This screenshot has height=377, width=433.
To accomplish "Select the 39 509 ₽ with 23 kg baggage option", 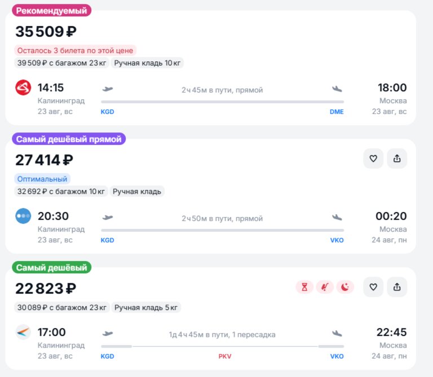I will [61, 63].
